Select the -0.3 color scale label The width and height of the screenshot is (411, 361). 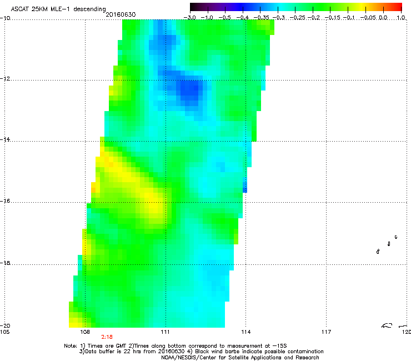(x=278, y=18)
